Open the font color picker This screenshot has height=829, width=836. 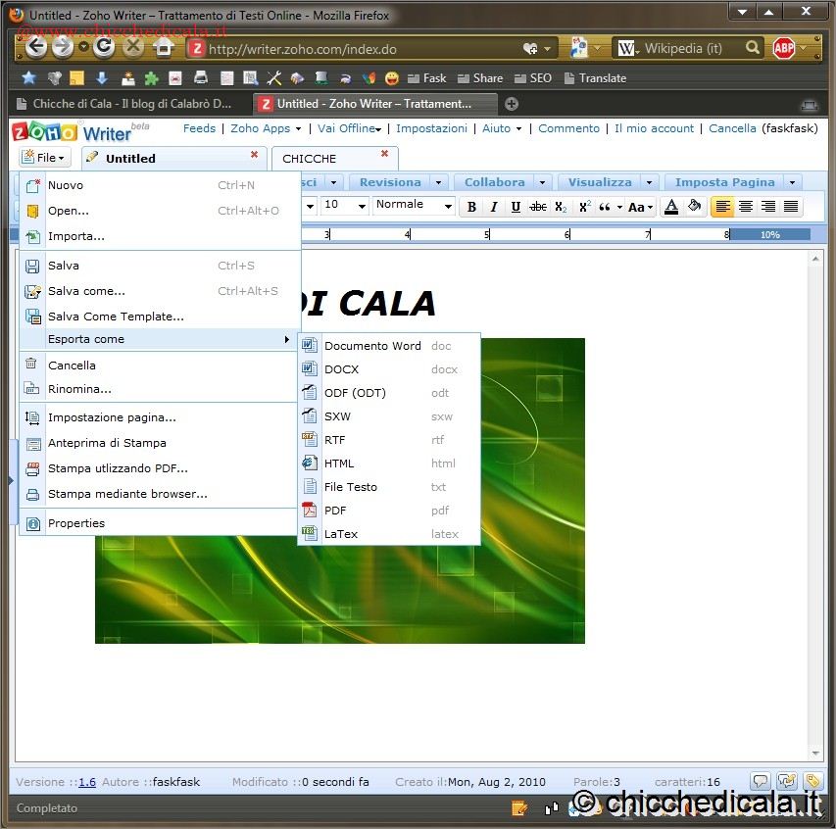pyautogui.click(x=671, y=206)
